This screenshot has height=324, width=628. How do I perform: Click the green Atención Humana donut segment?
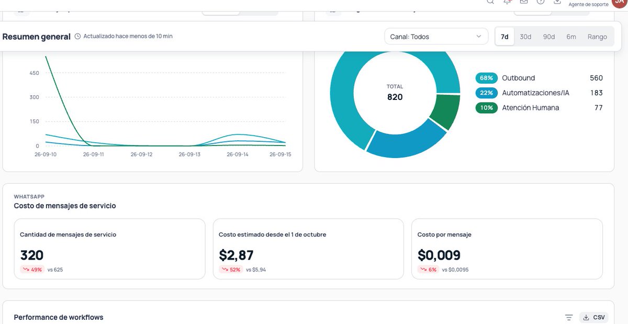point(446,111)
